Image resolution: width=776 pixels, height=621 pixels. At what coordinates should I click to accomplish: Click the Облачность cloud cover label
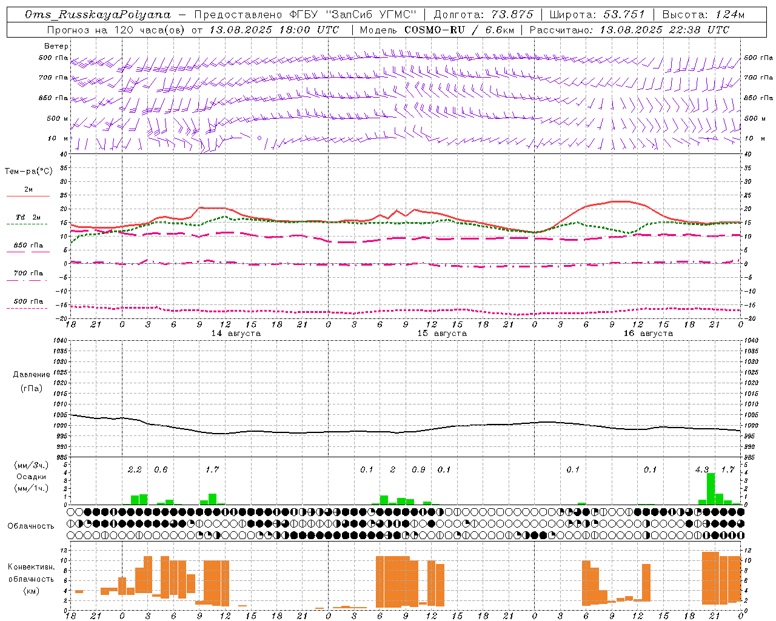pos(31,526)
